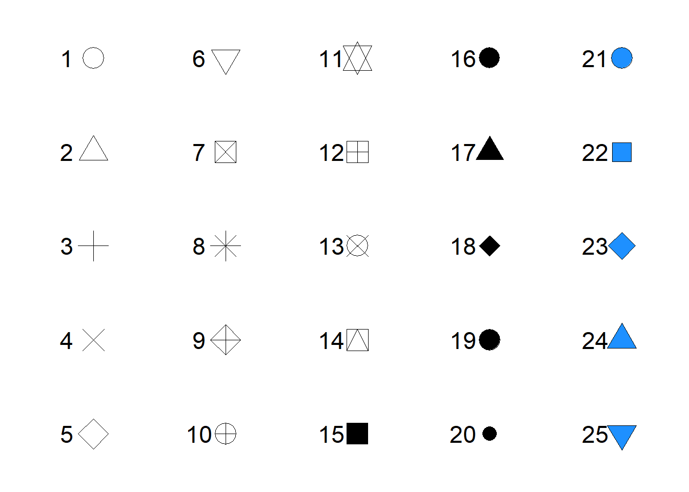
Task: Click the diamond with plus labeled 9
Action: 226,340
